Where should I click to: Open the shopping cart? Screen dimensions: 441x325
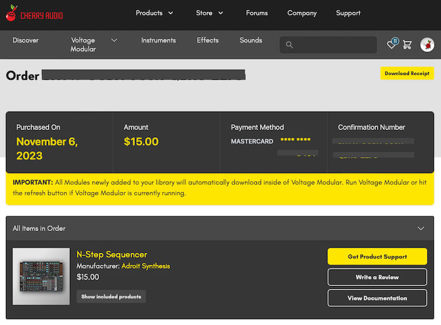407,45
